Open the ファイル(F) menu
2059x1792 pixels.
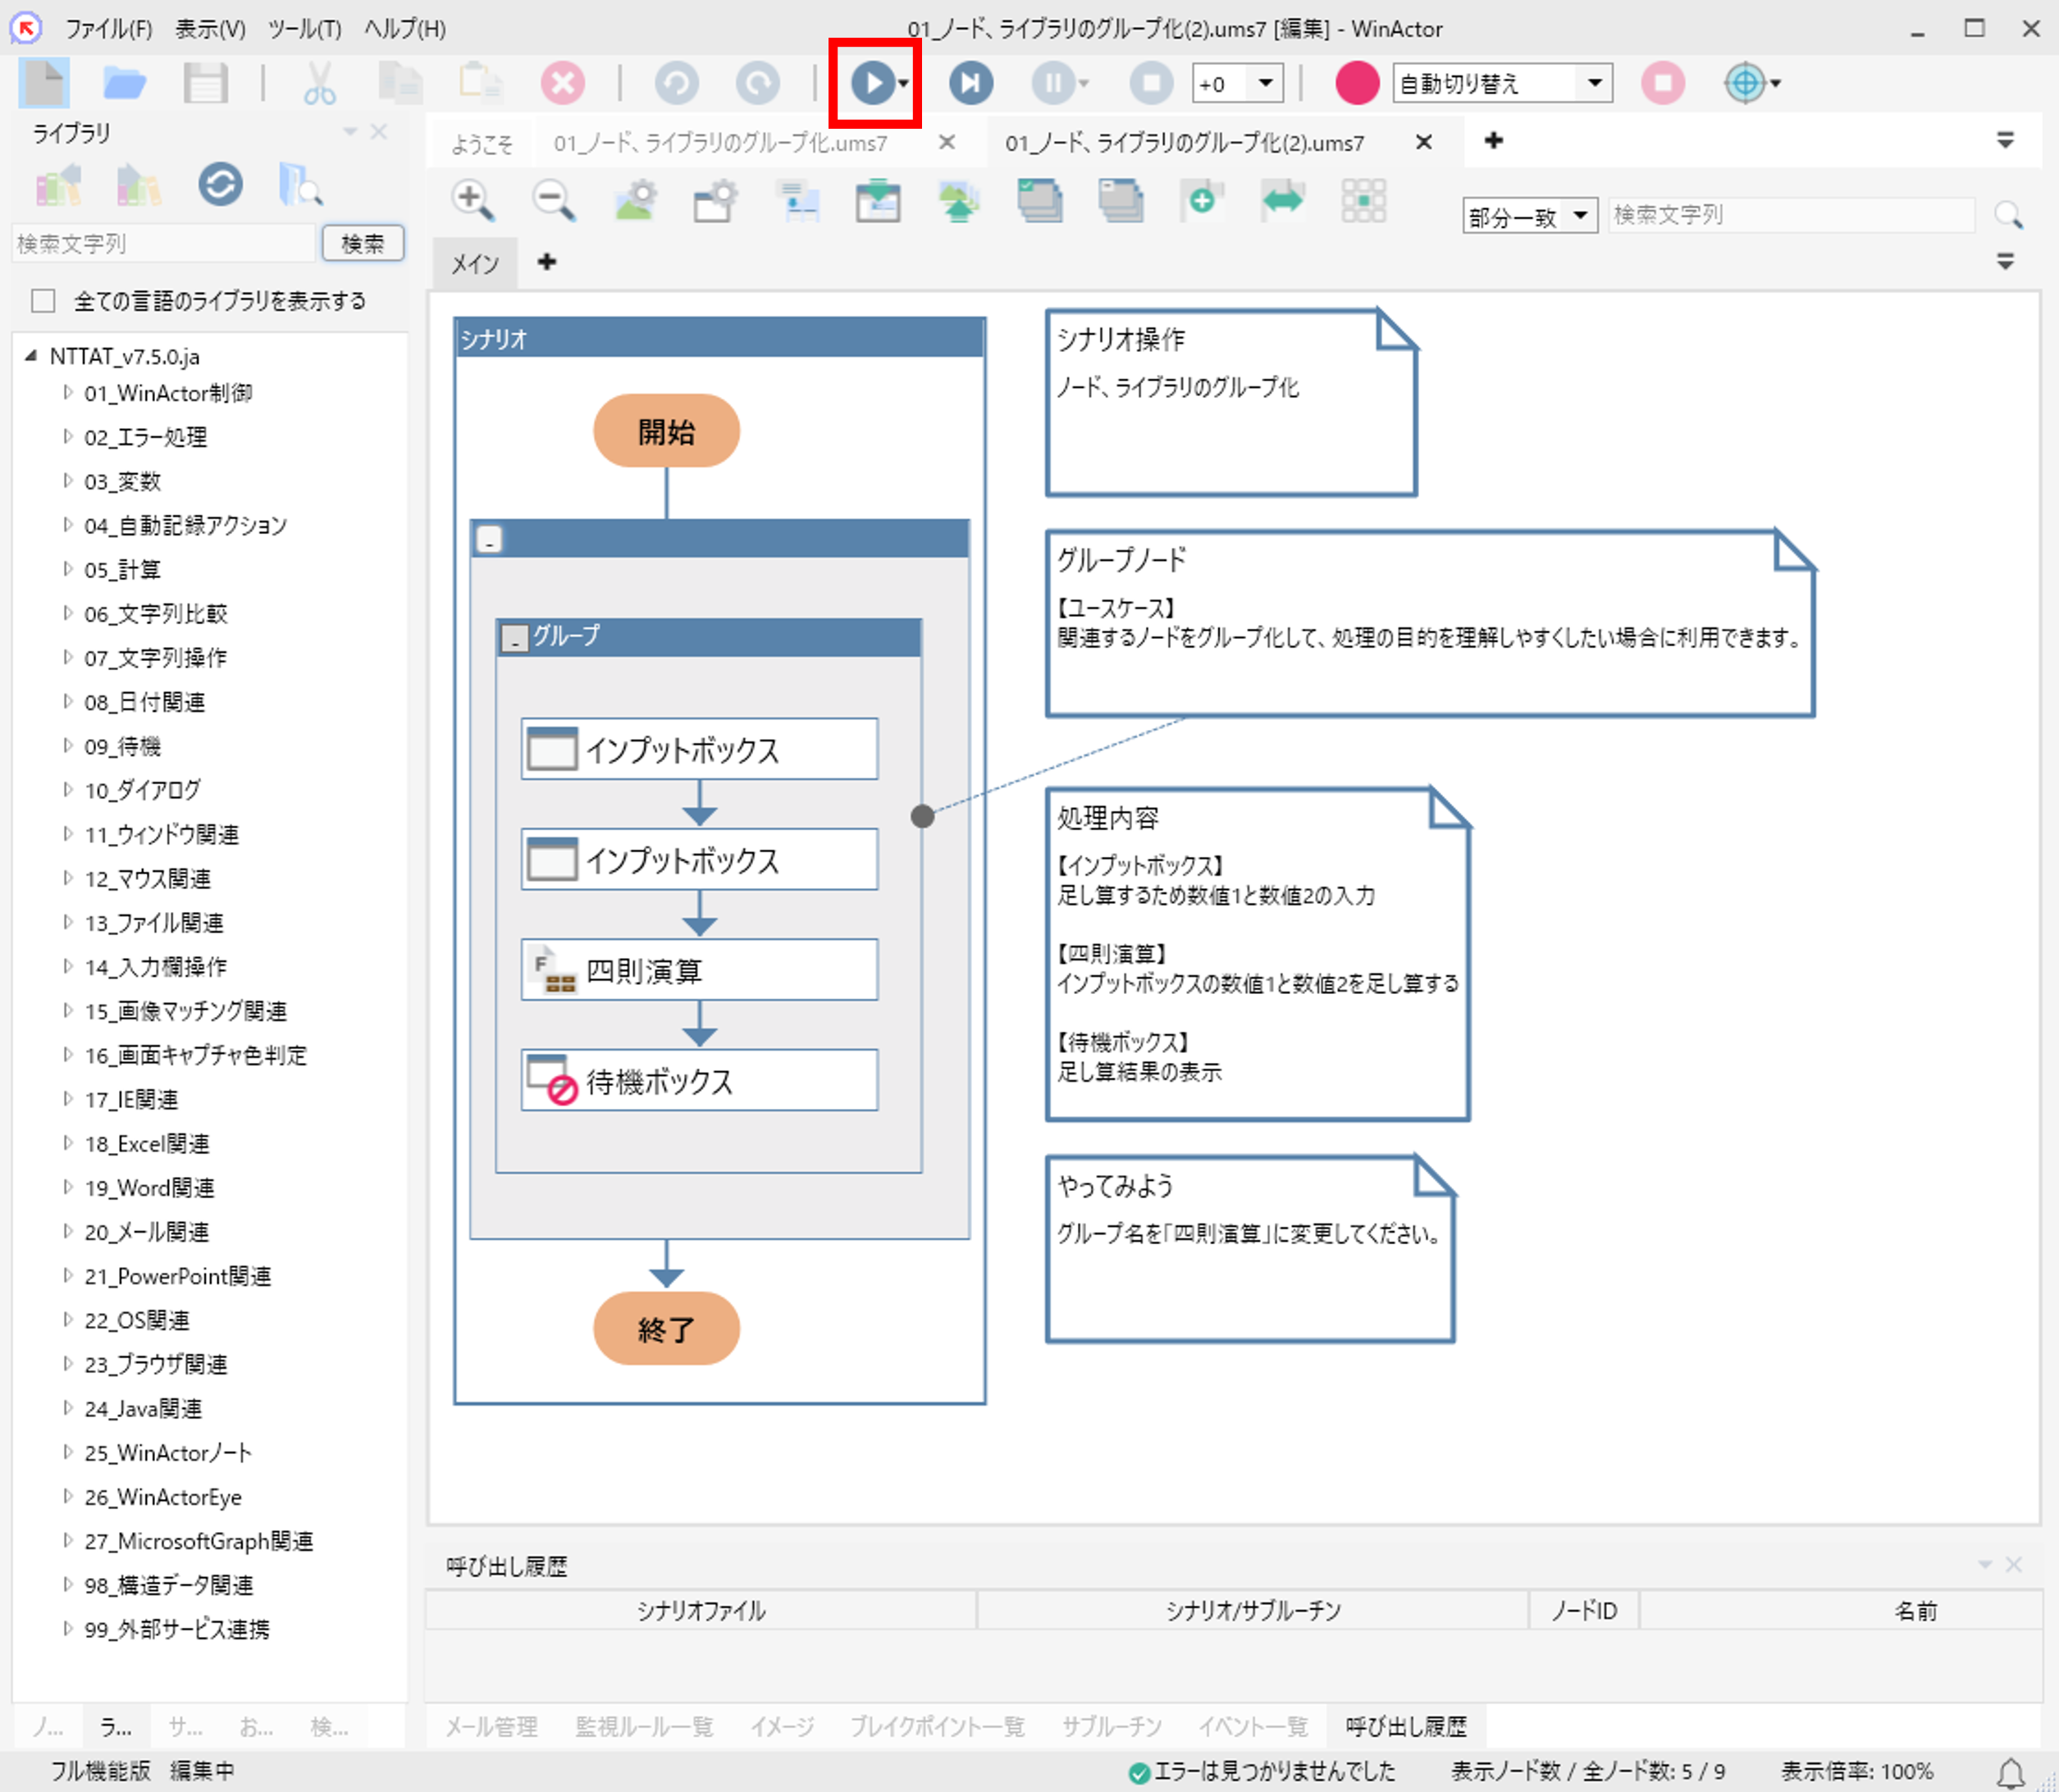tap(109, 28)
